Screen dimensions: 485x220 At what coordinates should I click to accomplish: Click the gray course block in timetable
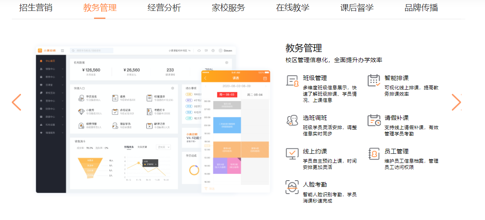227,105
